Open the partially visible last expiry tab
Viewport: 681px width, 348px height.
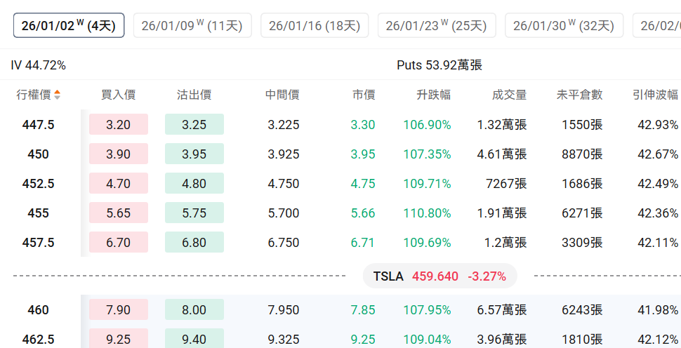[x=659, y=26]
